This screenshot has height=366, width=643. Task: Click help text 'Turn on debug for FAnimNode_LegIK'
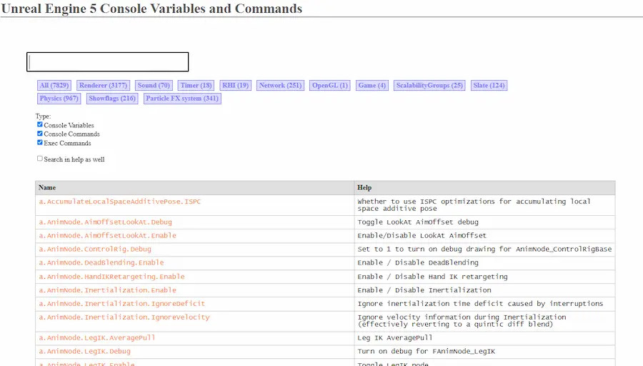[x=426, y=351]
